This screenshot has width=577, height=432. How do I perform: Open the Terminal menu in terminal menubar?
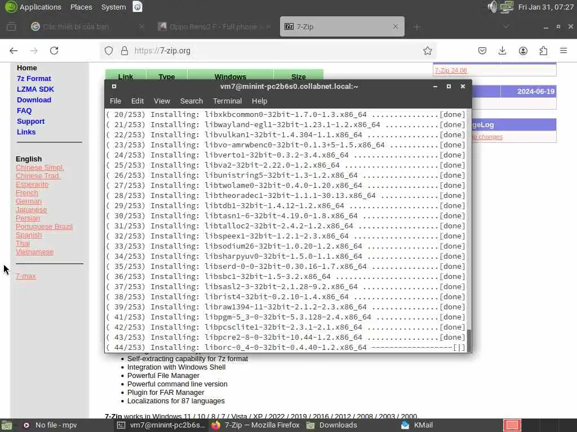(227, 101)
